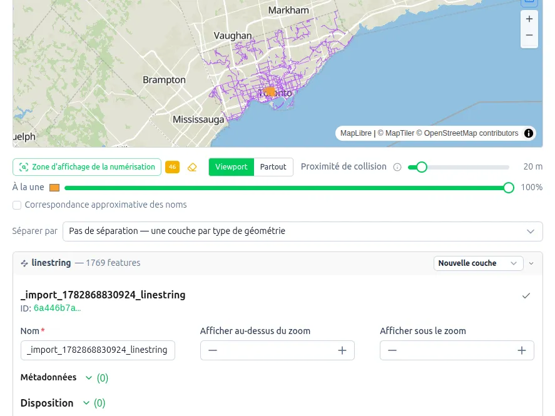The image size is (555, 416).
Task: Enable Correspondance approximative des noms checkbox
Action: (x=17, y=205)
